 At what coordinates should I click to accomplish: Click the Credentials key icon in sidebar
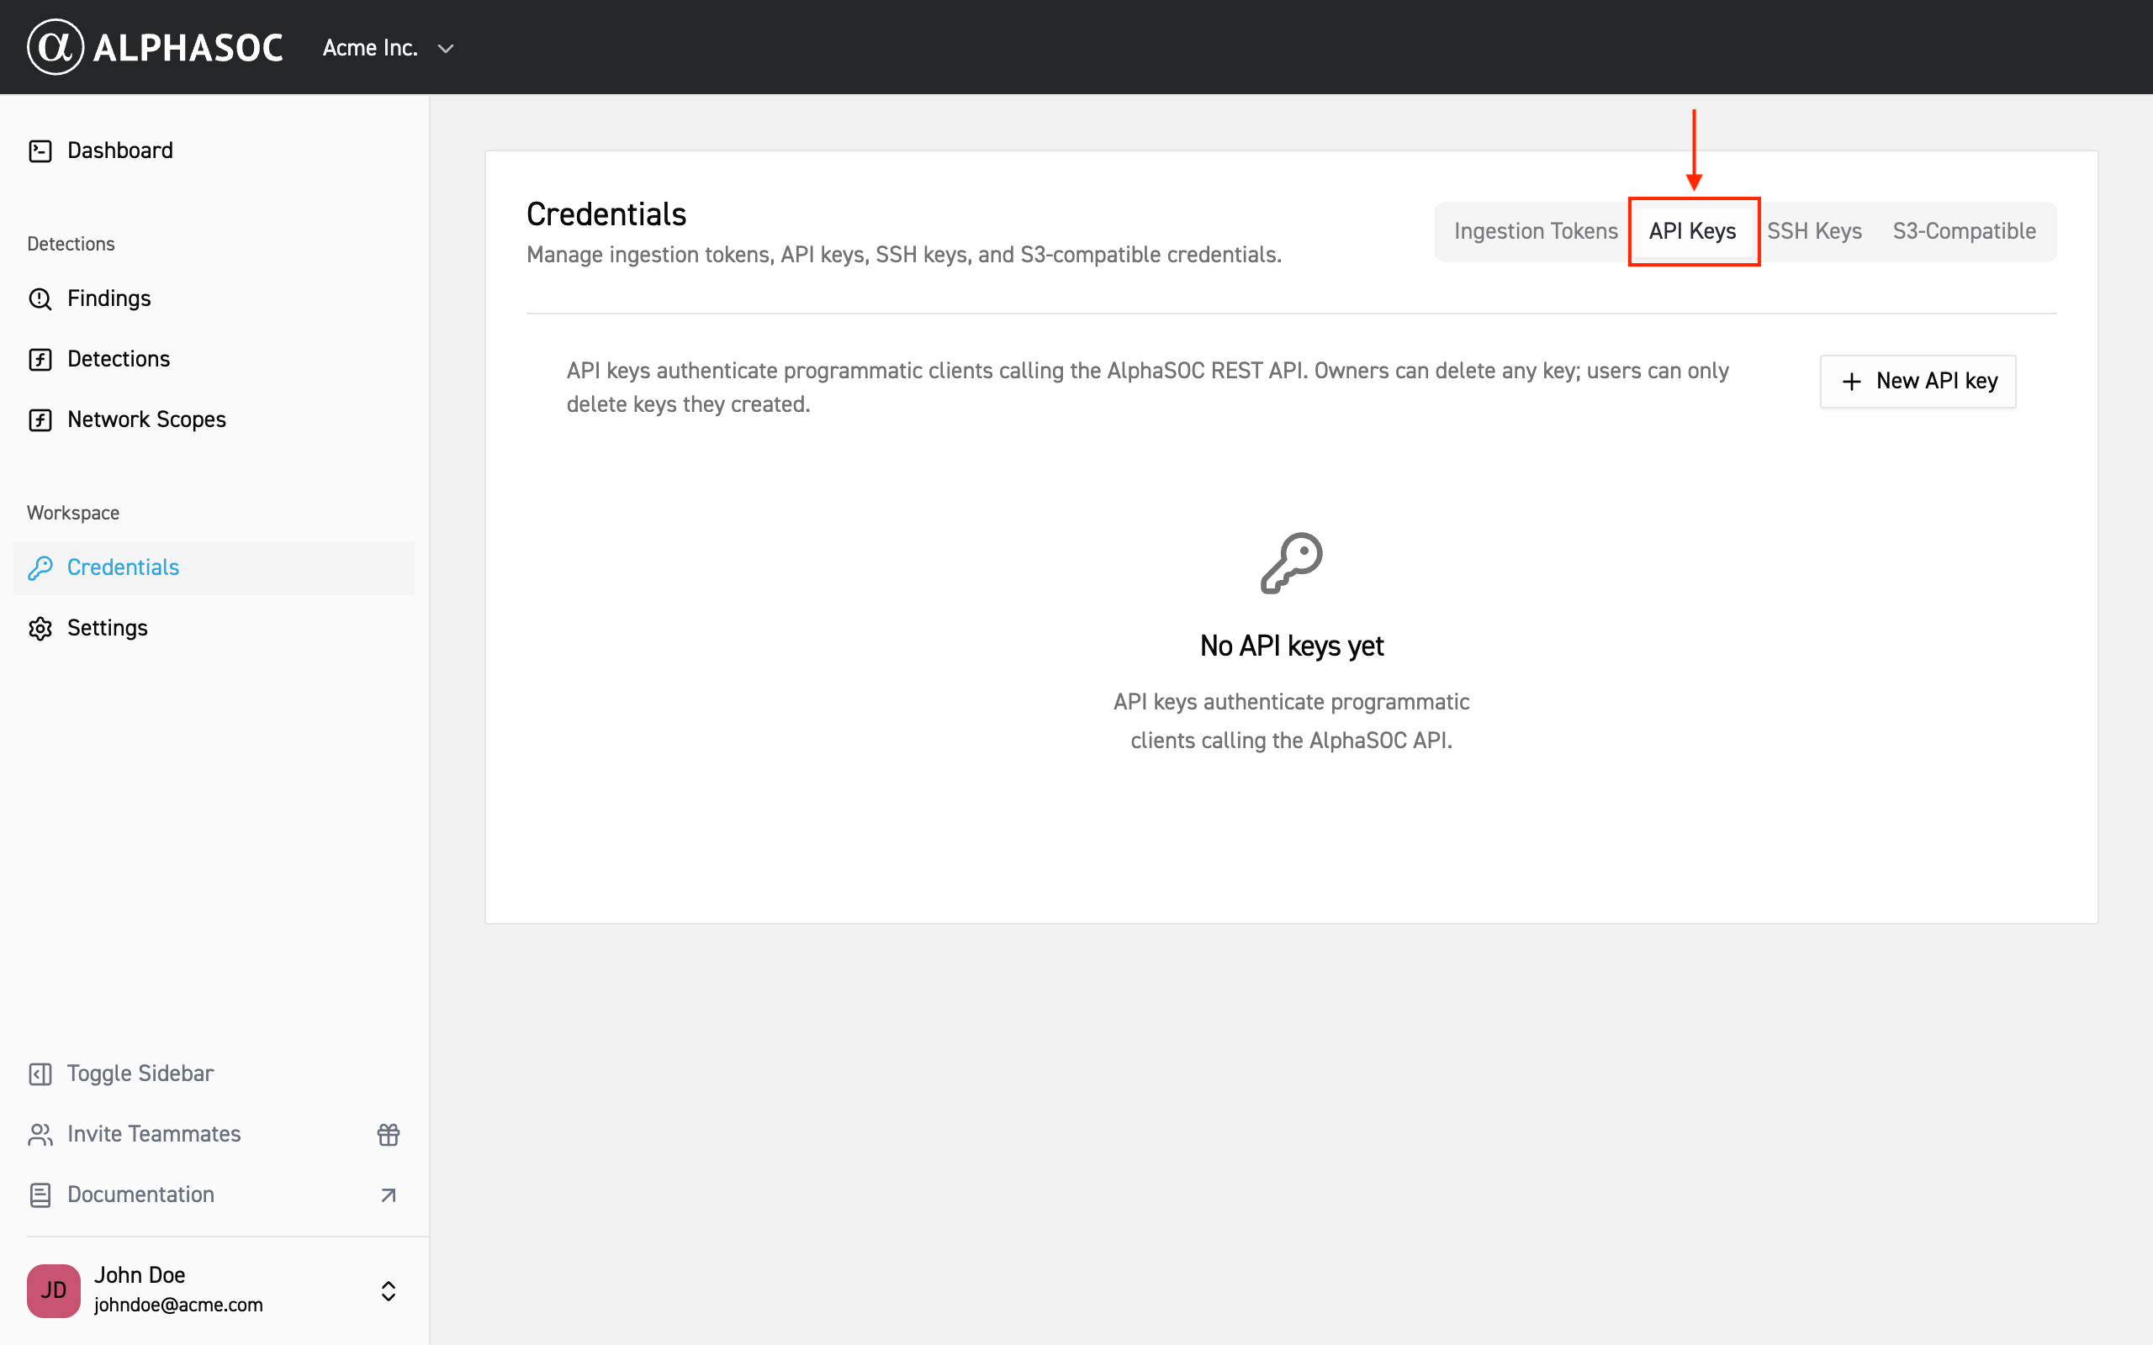(x=40, y=567)
